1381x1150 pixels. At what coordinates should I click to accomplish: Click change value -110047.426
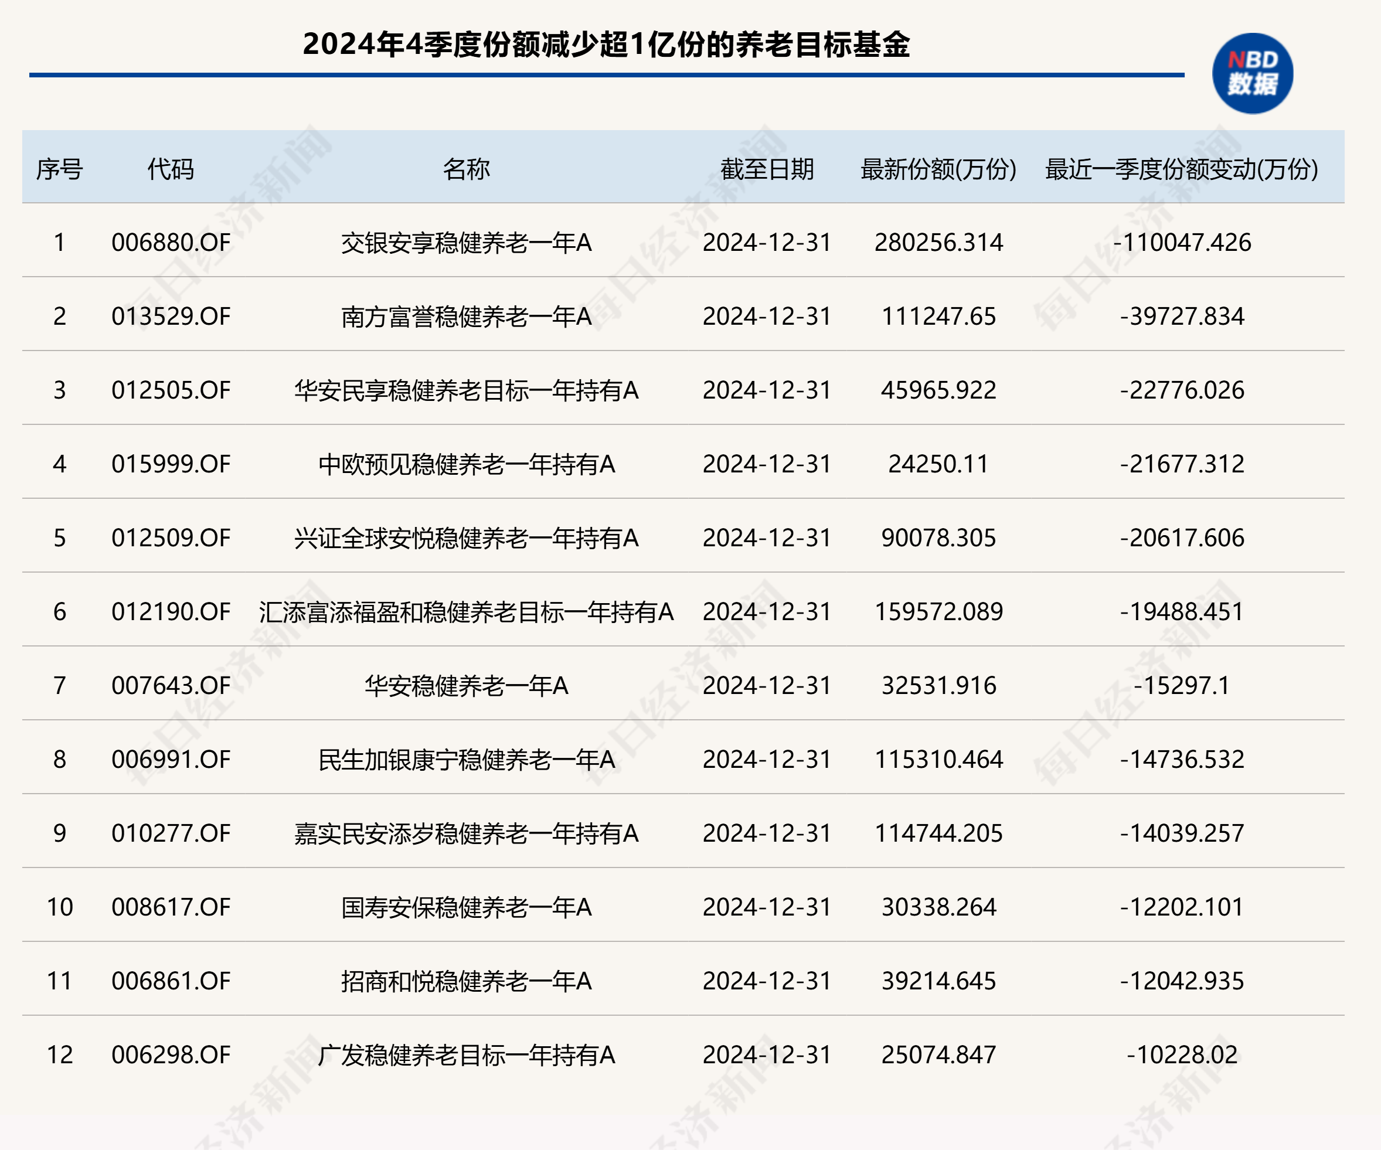pos(1182,243)
